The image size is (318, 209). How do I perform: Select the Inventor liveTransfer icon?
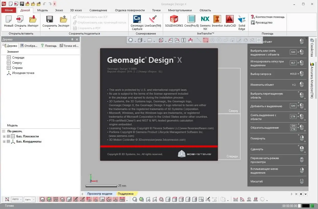pyautogui.click(x=217, y=19)
